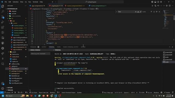The width and height of the screenshot is (175, 98).
Task: Open the Explorer view in activity bar
Action: (x=2, y=6)
